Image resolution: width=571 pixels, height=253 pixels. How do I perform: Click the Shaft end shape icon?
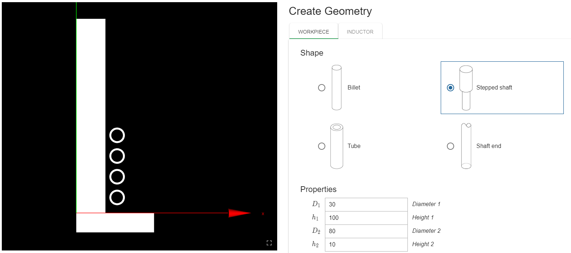click(466, 146)
